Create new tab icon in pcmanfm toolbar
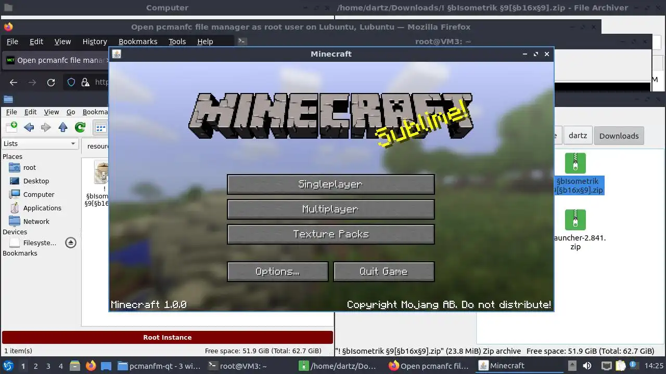The width and height of the screenshot is (666, 374). click(x=11, y=127)
